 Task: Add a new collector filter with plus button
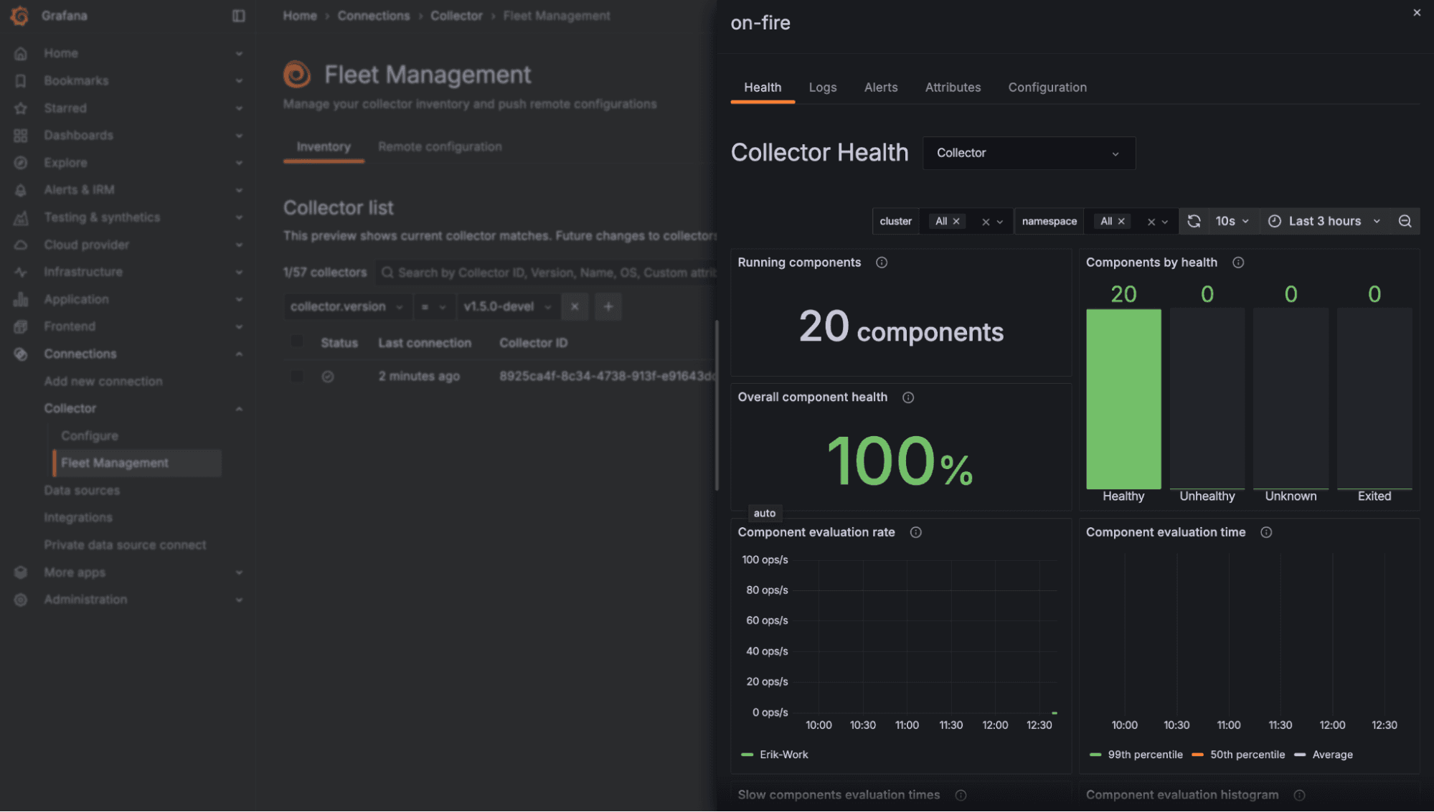(x=608, y=306)
